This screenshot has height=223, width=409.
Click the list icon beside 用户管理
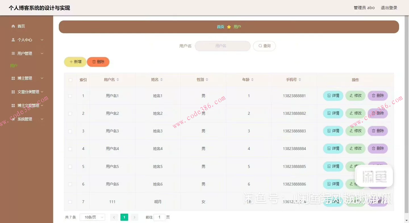pyautogui.click(x=13, y=53)
